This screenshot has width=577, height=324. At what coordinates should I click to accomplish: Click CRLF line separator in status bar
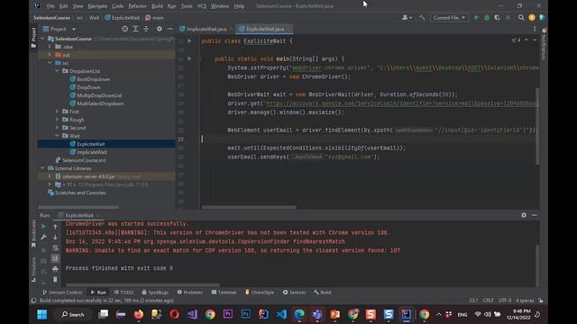coord(488,301)
